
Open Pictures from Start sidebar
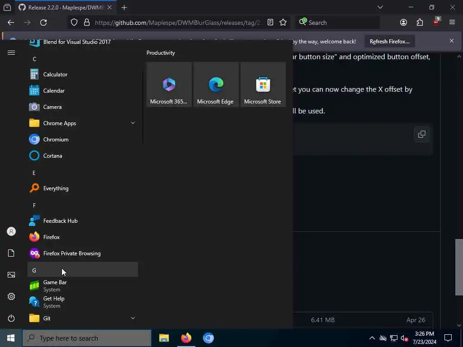click(11, 275)
